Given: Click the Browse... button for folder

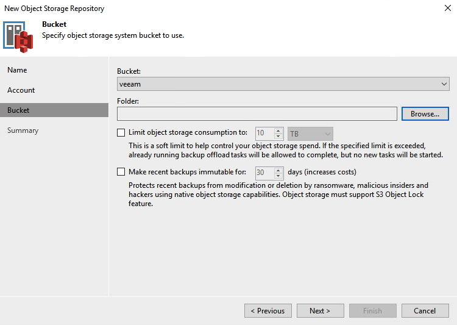Looking at the screenshot, I should point(425,114).
